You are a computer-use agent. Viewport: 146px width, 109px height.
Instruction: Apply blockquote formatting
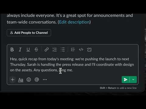[73, 50]
